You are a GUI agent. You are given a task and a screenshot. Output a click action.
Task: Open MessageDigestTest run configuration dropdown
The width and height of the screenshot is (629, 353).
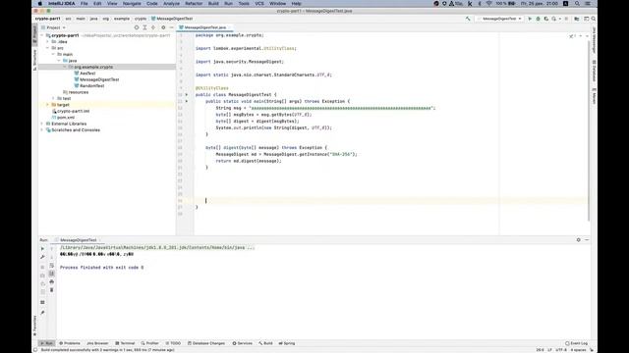(x=500, y=19)
